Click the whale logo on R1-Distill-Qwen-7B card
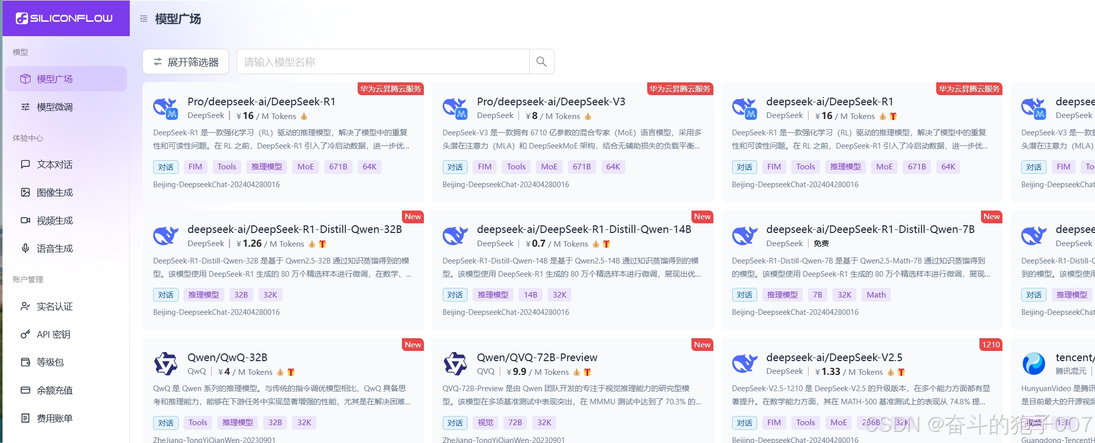1095x443 pixels. tap(744, 235)
